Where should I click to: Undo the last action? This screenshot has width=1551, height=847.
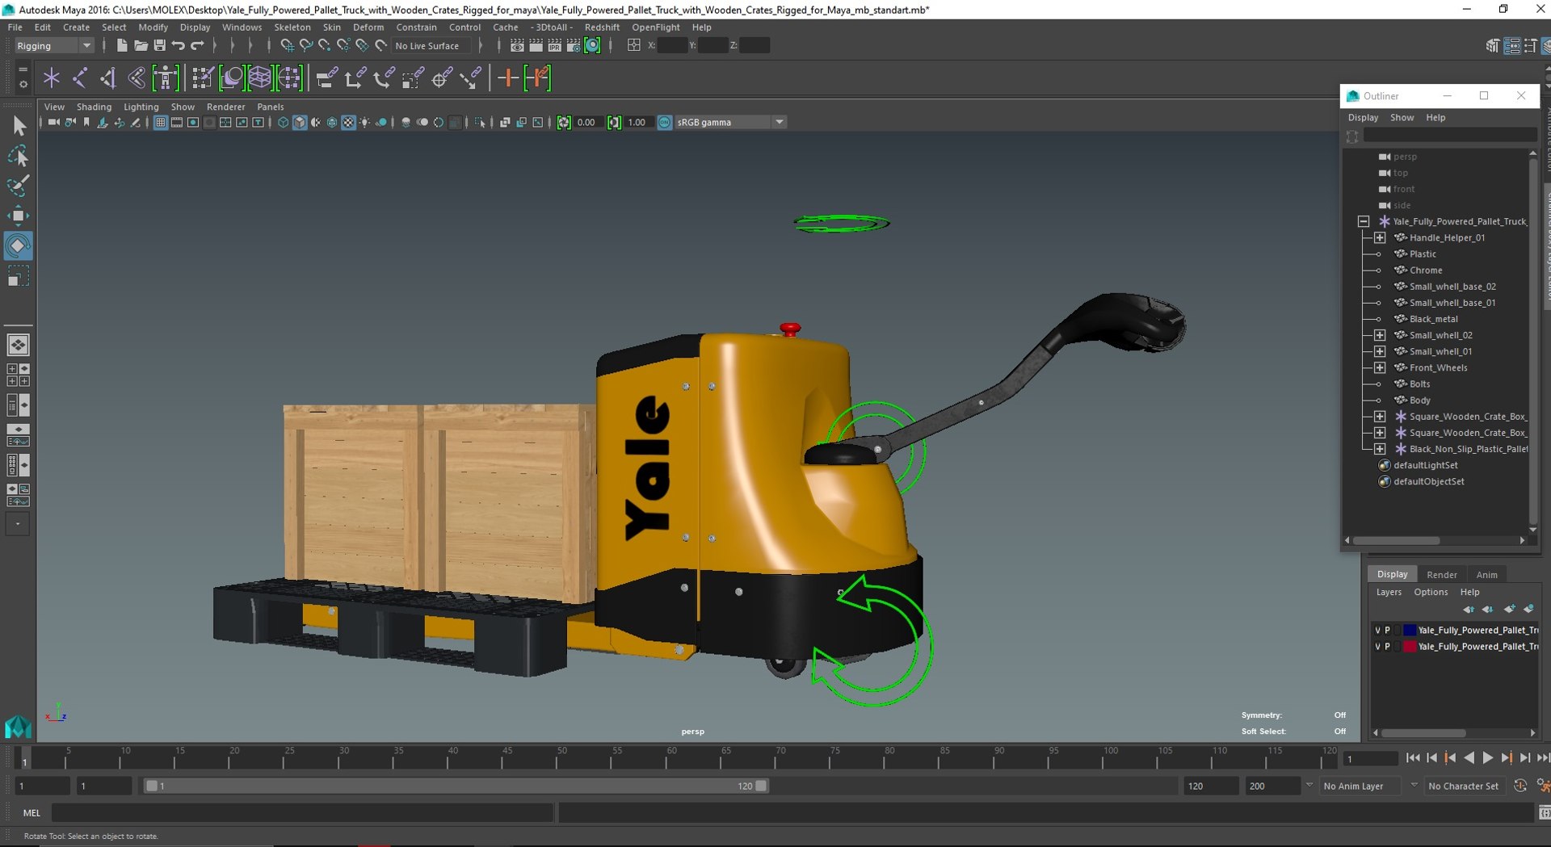coord(179,46)
